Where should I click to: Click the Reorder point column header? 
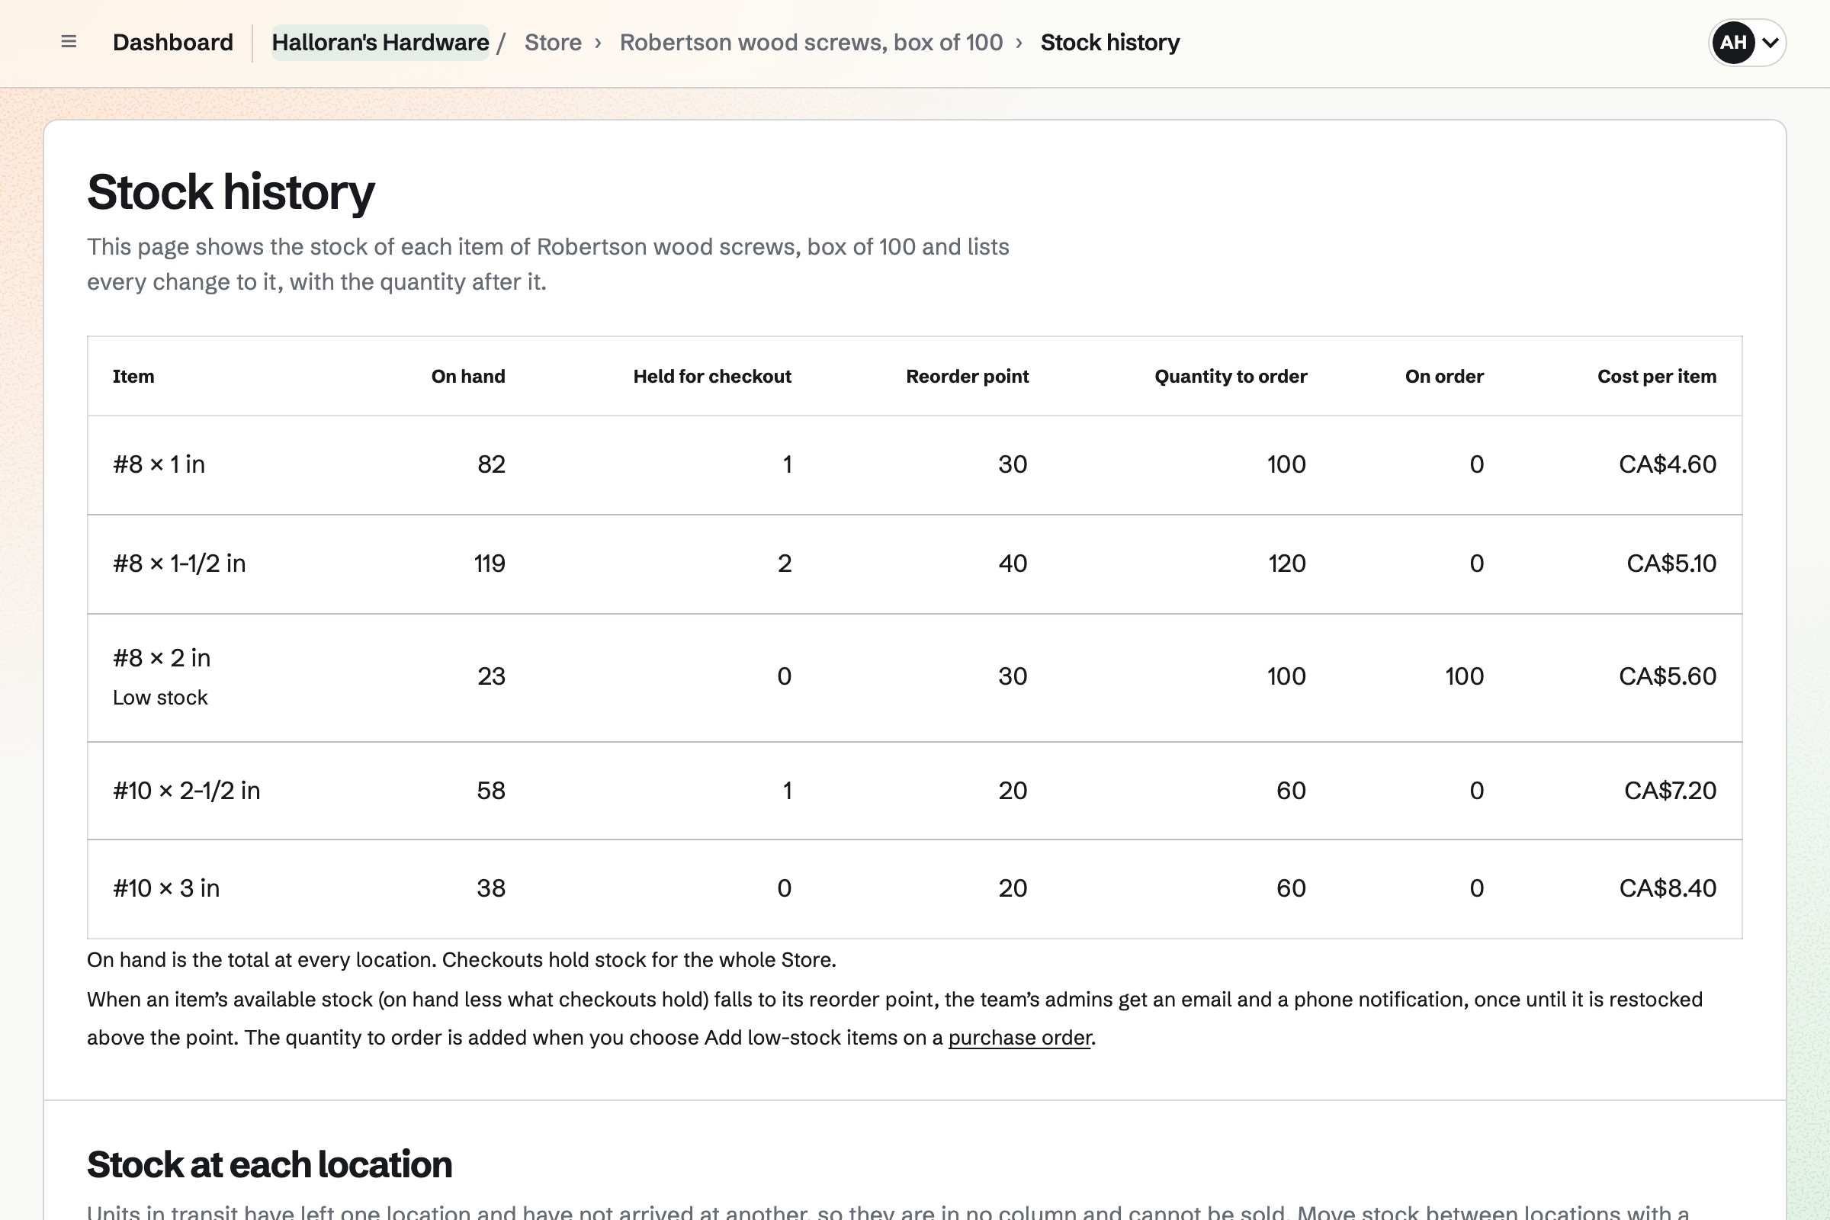click(x=967, y=377)
